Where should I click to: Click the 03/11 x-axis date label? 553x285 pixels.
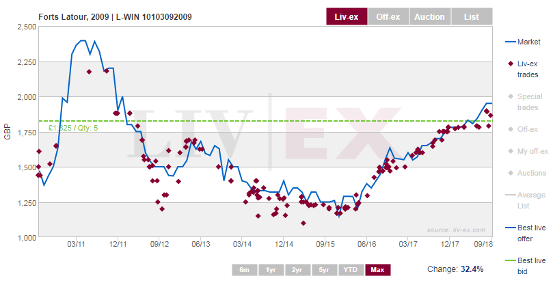click(x=76, y=244)
